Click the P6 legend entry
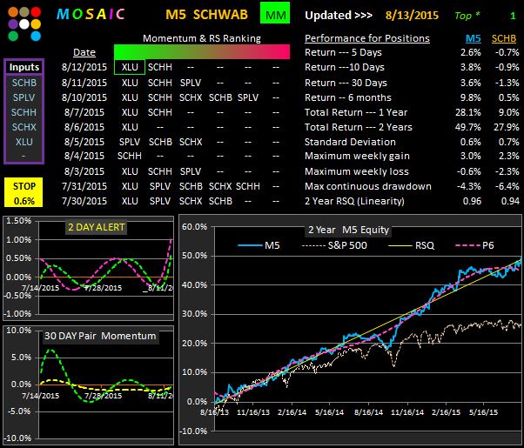This screenshot has width=524, height=448. click(x=474, y=245)
